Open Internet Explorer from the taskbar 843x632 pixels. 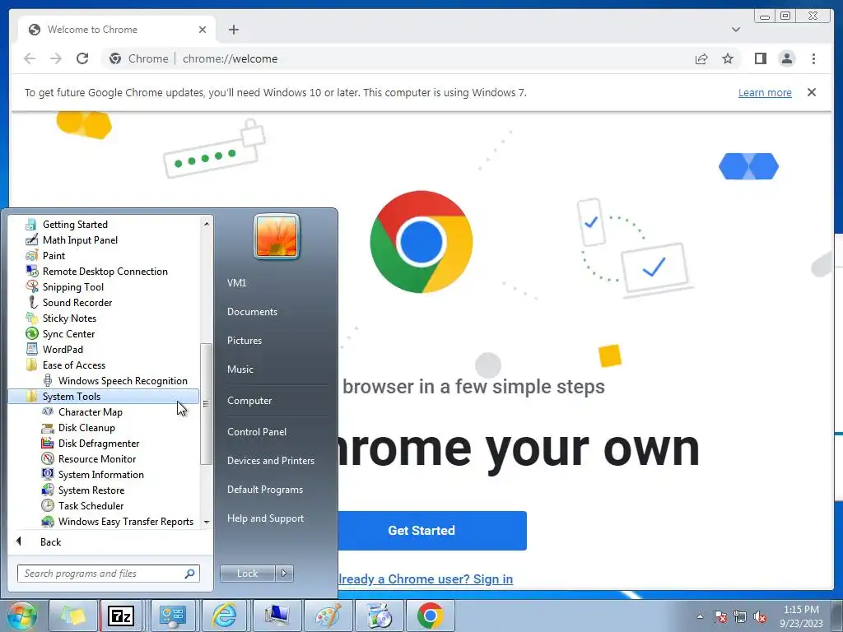[x=224, y=616]
